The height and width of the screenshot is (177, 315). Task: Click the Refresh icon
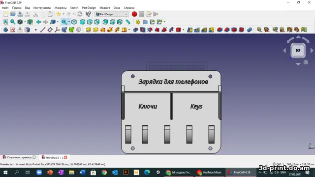coord(80,14)
